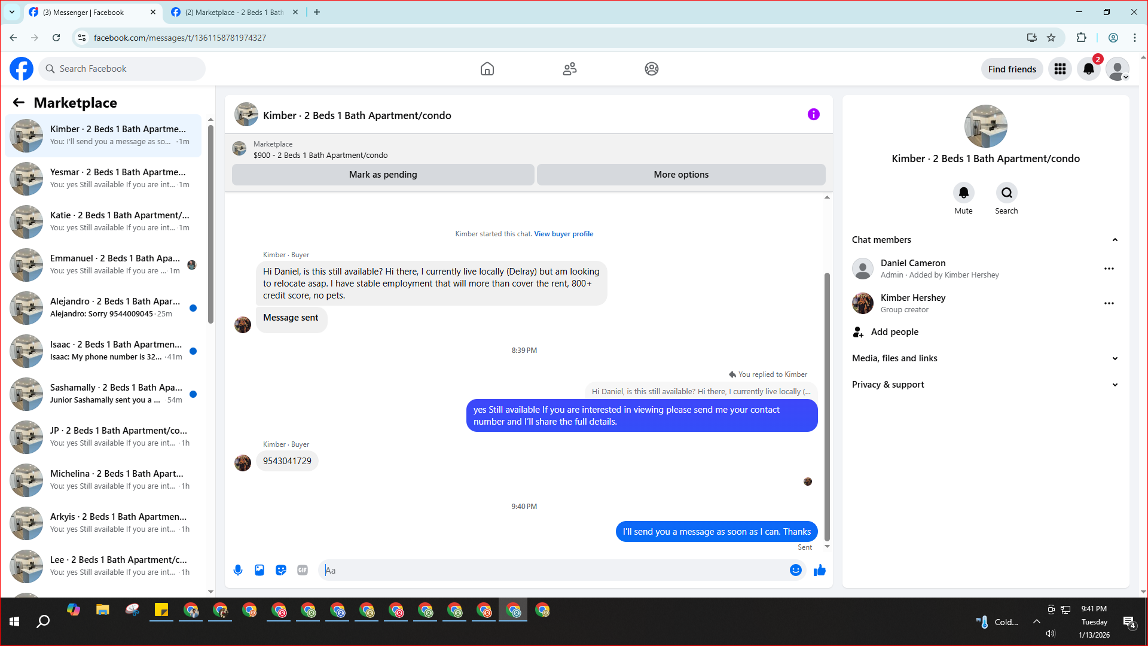
Task: Click Mark as pending button
Action: [383, 175]
